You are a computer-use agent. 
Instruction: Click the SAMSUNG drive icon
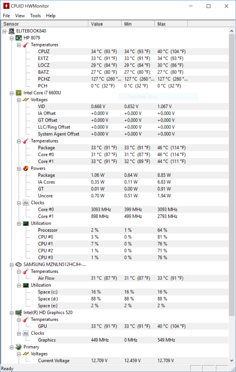19,264
